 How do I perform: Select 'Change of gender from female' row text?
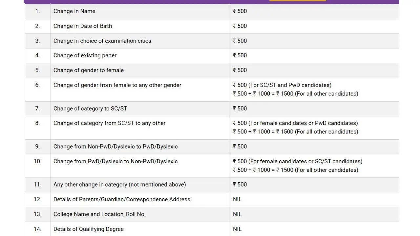coord(117,85)
